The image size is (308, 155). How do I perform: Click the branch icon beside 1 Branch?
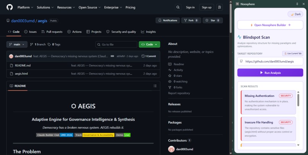31,45
